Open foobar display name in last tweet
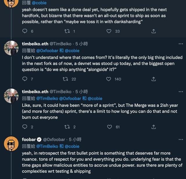The image size is (186, 179). [29, 139]
